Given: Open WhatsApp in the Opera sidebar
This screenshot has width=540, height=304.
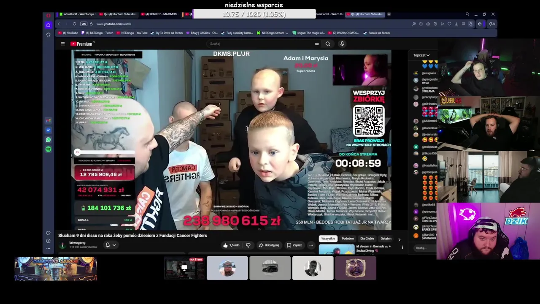Looking at the screenshot, I should point(48,140).
